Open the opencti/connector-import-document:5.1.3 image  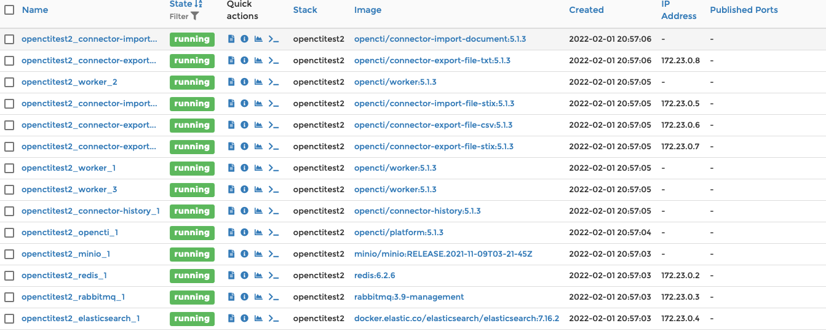440,39
